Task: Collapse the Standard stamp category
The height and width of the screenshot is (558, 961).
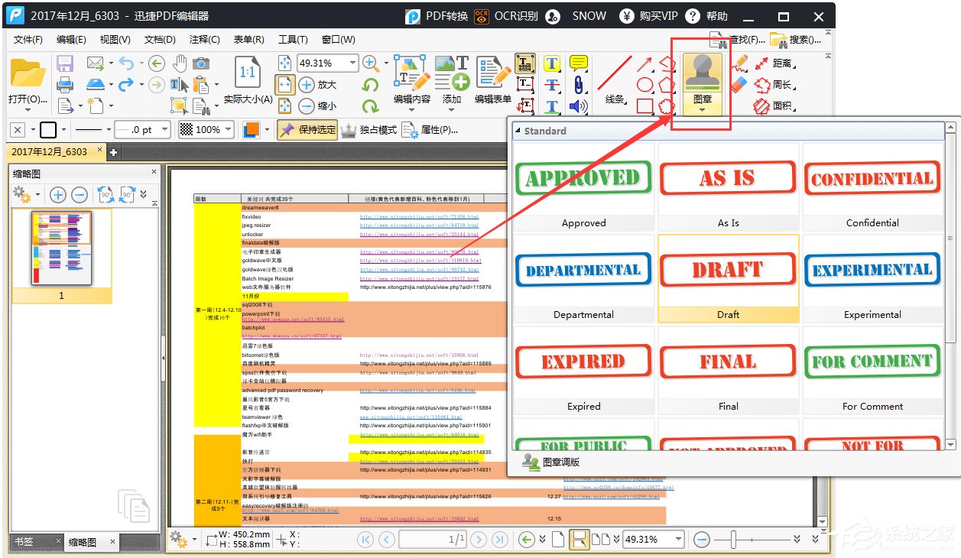Action: pyautogui.click(x=518, y=131)
